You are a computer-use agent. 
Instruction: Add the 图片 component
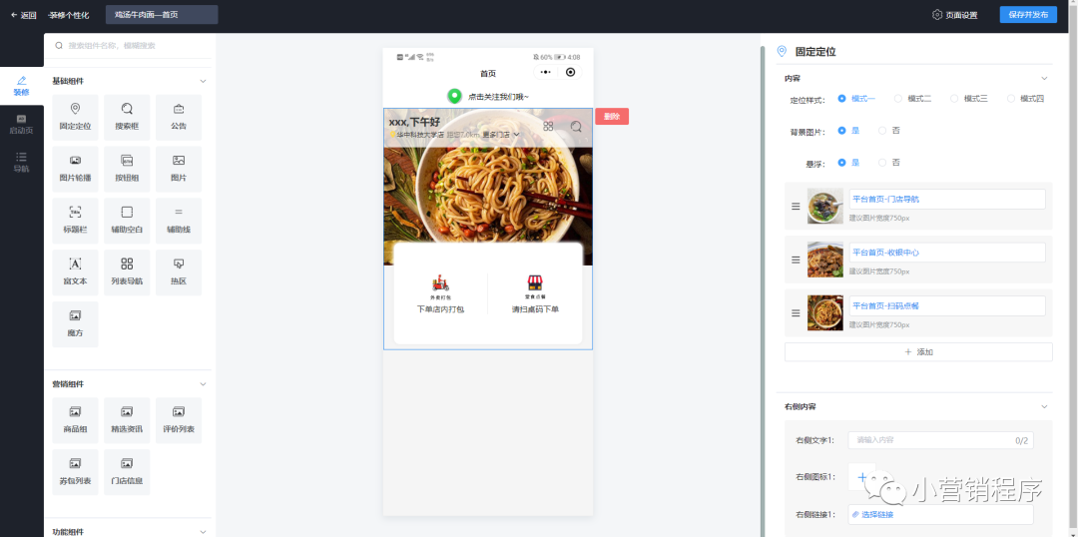pyautogui.click(x=179, y=169)
